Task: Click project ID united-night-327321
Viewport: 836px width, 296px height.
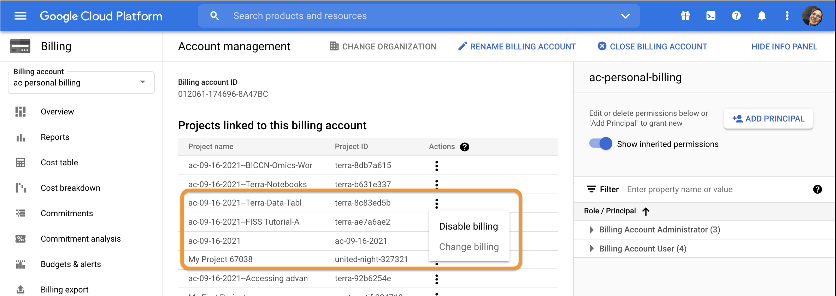Action: point(371,259)
